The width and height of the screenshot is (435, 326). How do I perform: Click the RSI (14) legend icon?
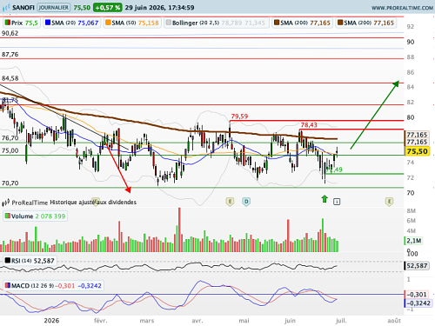(x=8, y=261)
